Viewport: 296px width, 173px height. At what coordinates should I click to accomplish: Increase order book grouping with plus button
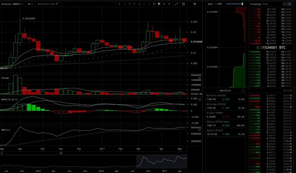click(289, 4)
